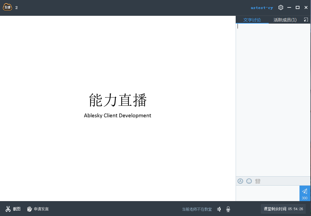Toggle the microphone icon
The width and height of the screenshot is (311, 216).
(228, 209)
